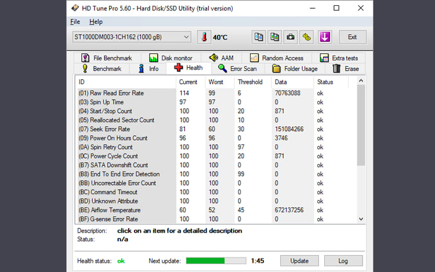The height and width of the screenshot is (272, 435).
Task: Click the red cross Health icon
Action: point(179,68)
